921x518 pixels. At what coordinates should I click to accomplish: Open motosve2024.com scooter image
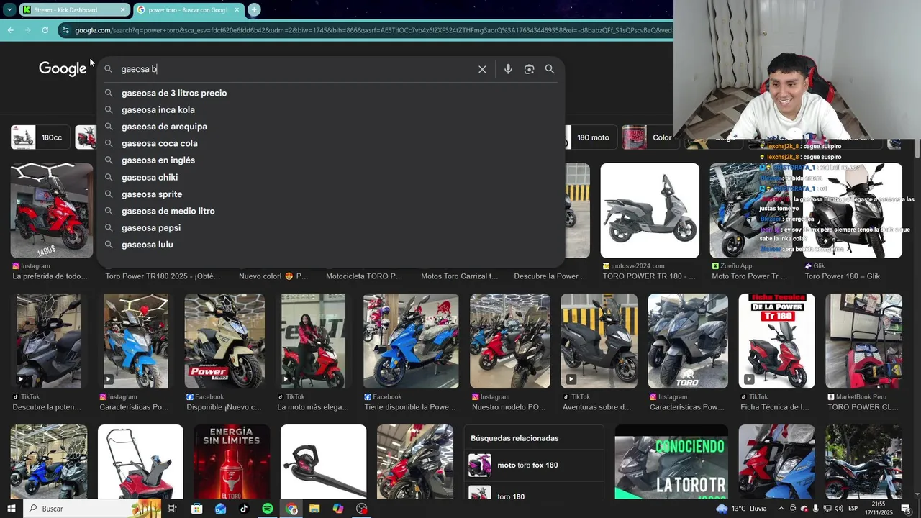point(650,210)
